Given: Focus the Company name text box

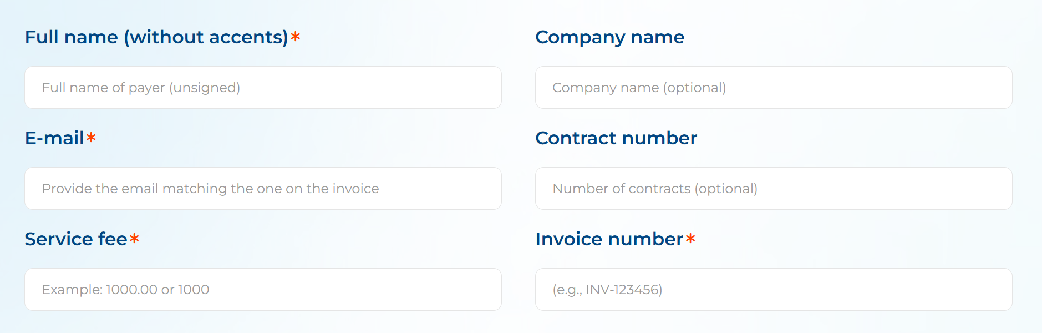Looking at the screenshot, I should tap(773, 88).
